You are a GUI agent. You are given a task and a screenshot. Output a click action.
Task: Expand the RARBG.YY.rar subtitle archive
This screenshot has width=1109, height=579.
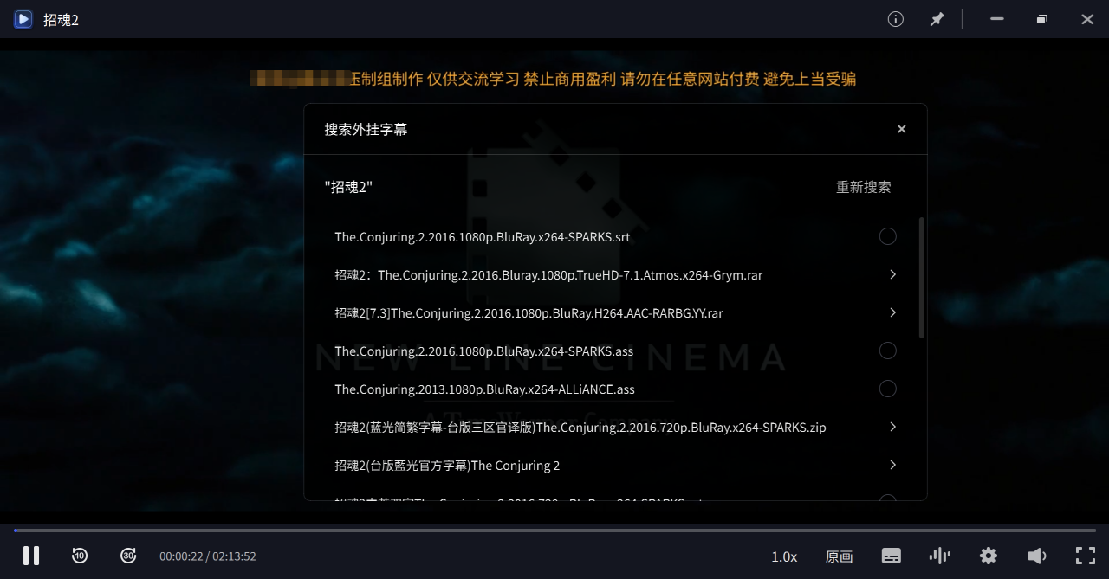pyautogui.click(x=892, y=312)
